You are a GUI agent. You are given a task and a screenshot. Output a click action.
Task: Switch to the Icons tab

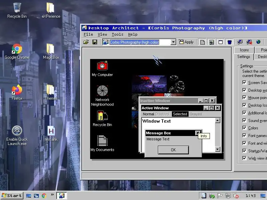coord(244,50)
